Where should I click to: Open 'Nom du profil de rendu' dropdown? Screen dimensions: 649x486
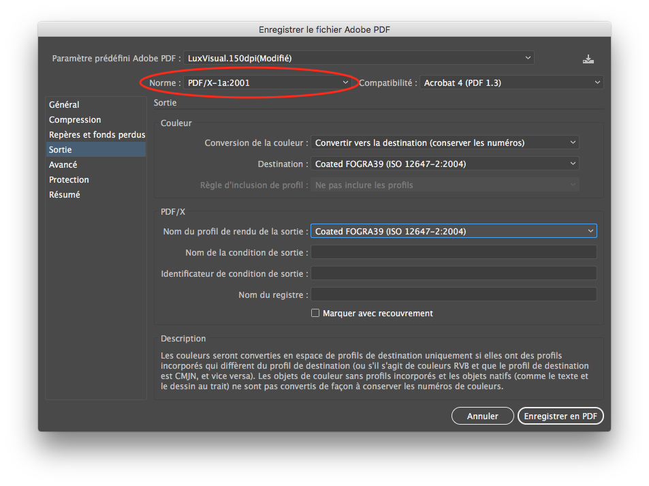point(454,232)
